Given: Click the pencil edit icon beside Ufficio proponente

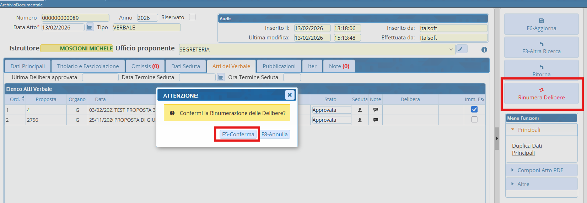Looking at the screenshot, I should click(461, 49).
